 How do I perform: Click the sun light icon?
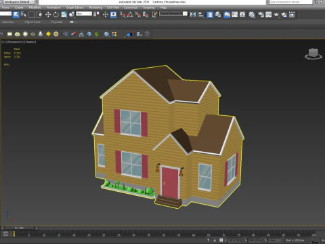coord(48,34)
